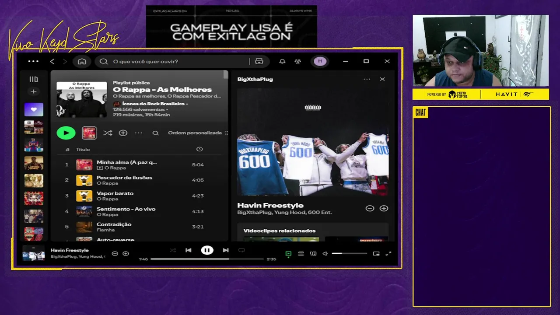This screenshot has width=560, height=315.
Task: Click the O Rappa - As Melhores title
Action: pyautogui.click(x=162, y=89)
